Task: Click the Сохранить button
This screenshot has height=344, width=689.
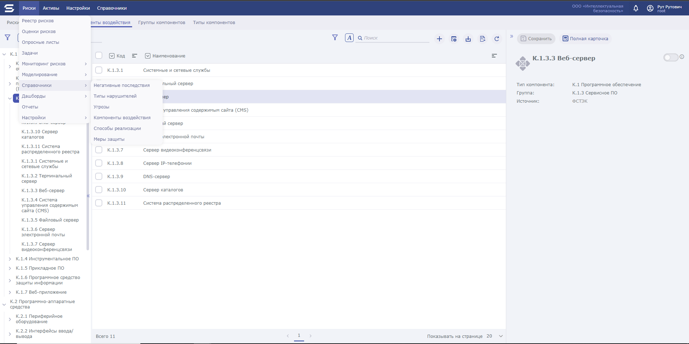Action: pos(536,39)
